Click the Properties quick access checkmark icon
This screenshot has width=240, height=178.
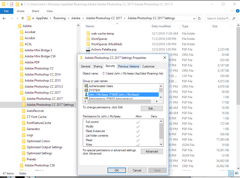coord(12,4)
